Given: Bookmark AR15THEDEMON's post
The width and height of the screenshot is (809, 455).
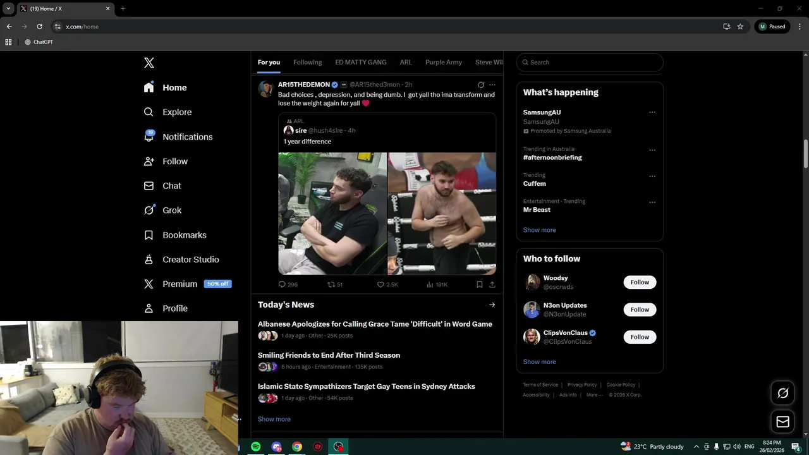Looking at the screenshot, I should point(480,284).
